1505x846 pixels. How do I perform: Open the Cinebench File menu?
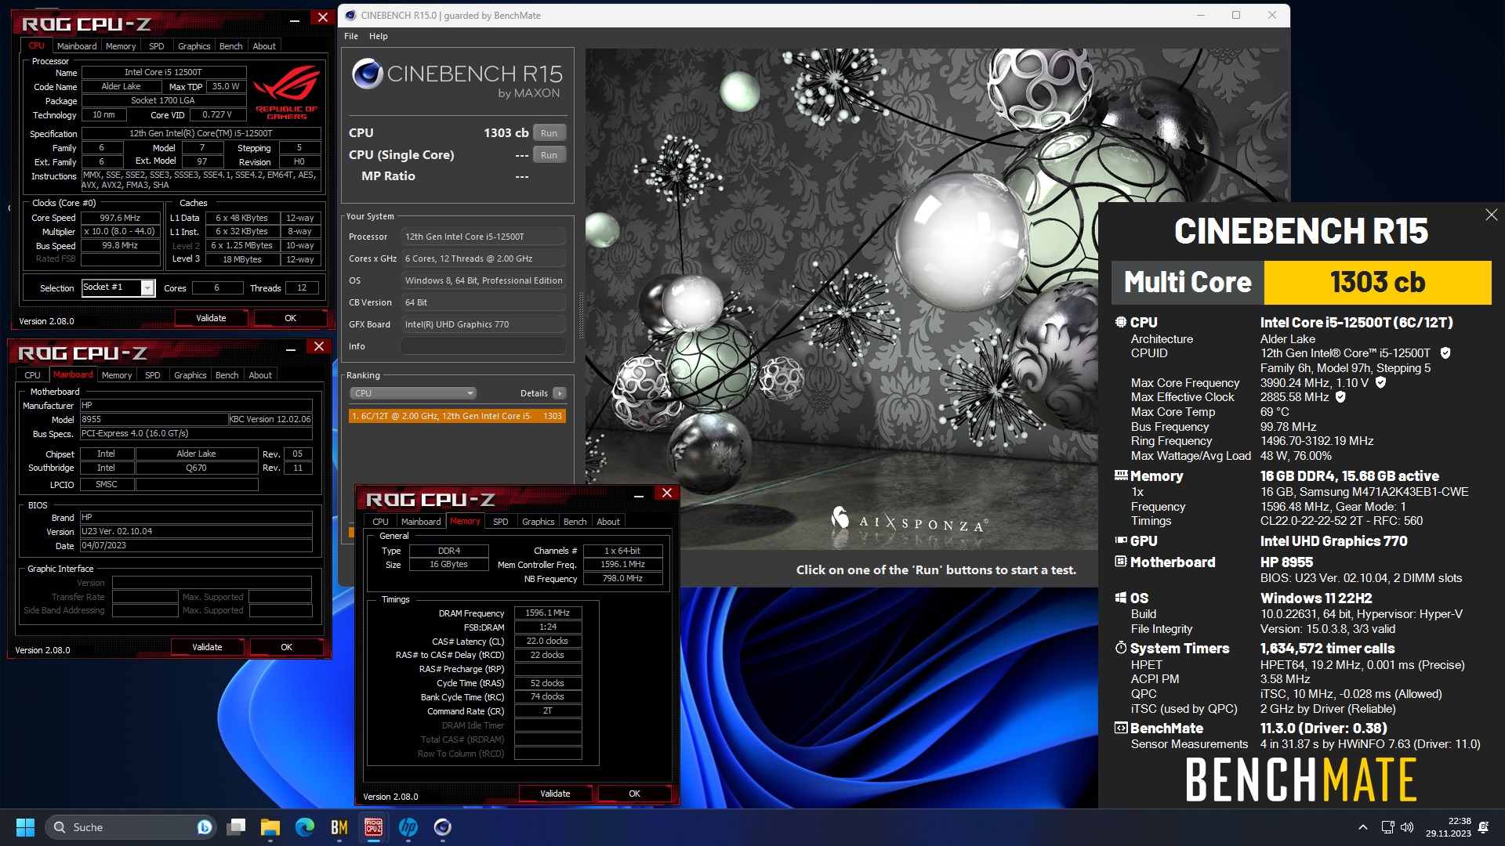(351, 36)
